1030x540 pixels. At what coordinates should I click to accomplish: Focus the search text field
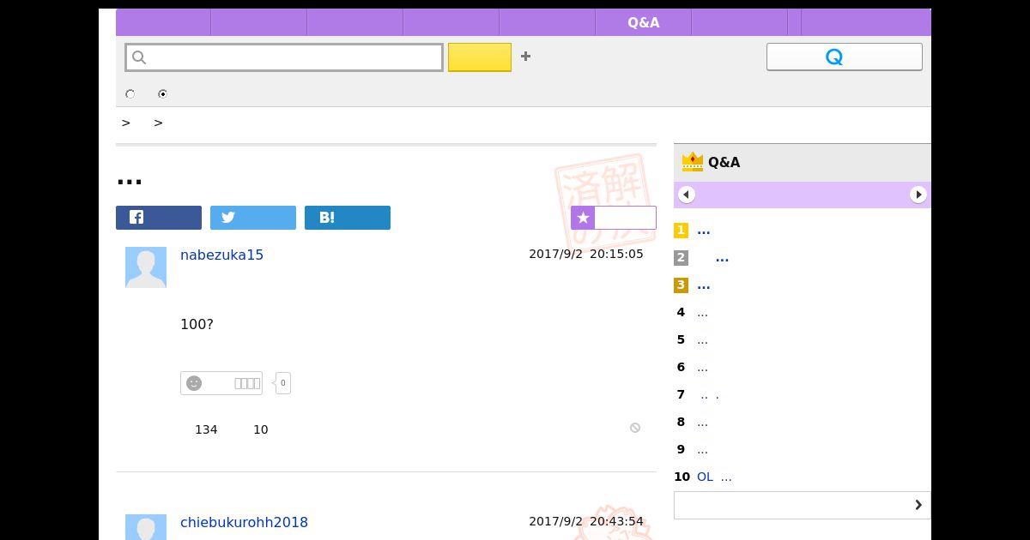click(284, 57)
